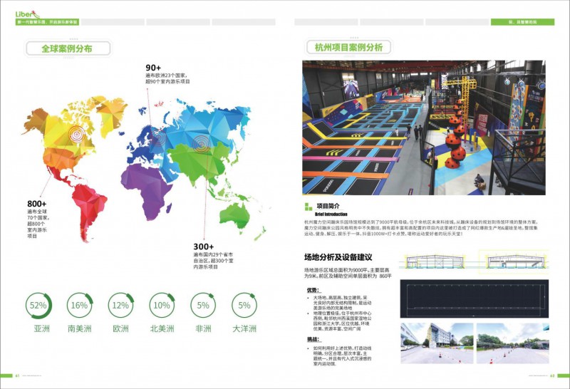Viewport: 570px width, 389px height.
Task: Click the 10% circle for 北美洲
Action: (162, 306)
